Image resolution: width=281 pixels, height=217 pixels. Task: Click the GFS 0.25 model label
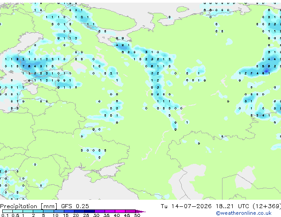point(75,206)
